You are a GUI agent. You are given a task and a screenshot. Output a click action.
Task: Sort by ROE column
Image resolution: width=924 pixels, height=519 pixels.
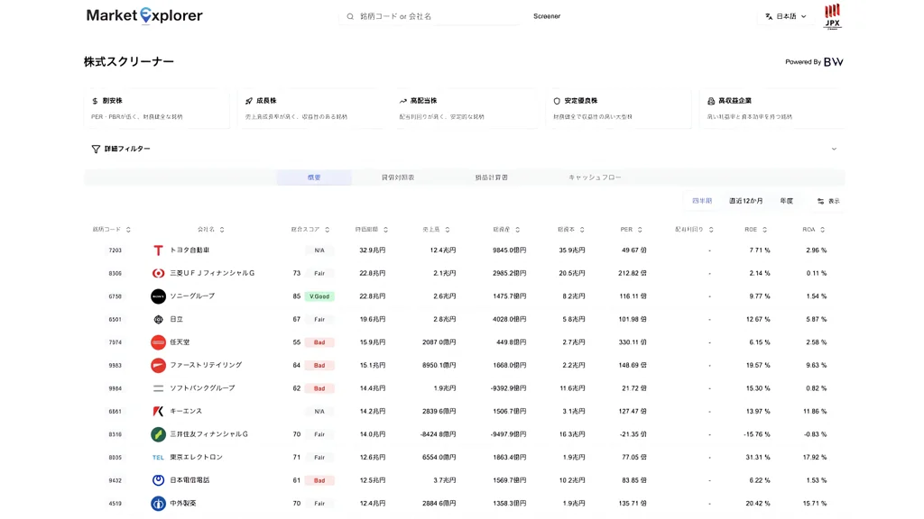755,230
